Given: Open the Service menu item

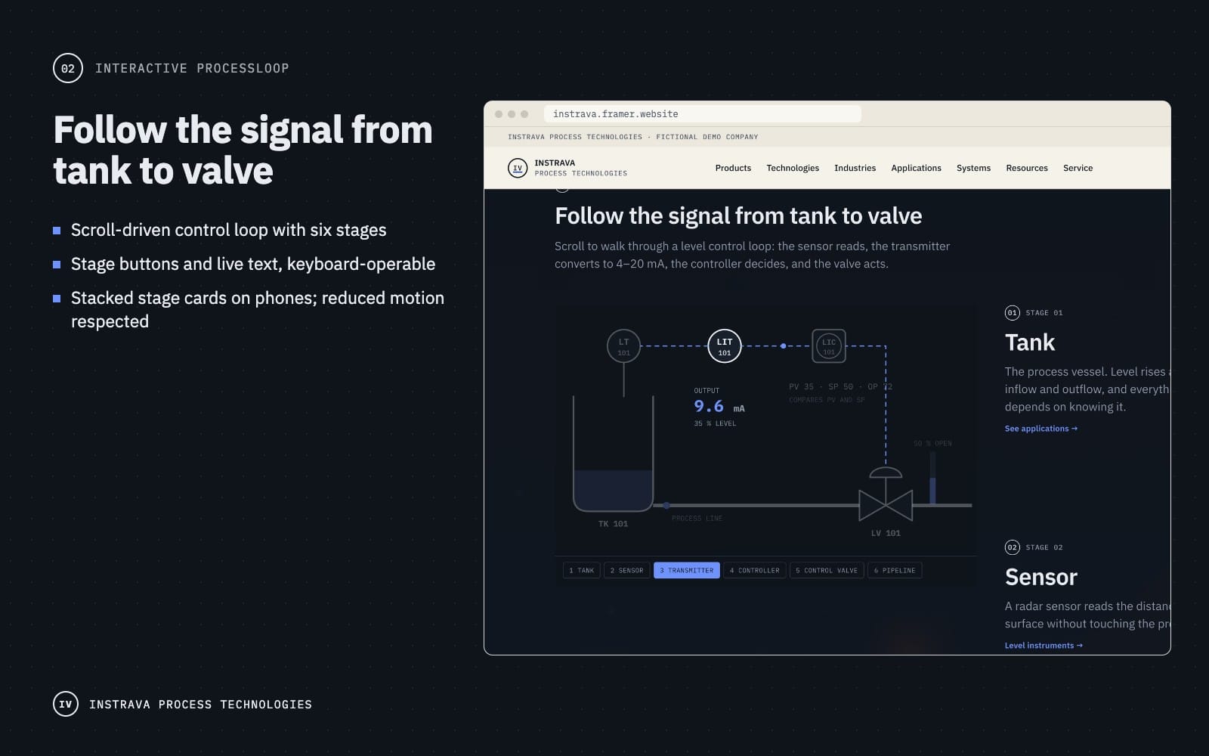Looking at the screenshot, I should click(1078, 168).
